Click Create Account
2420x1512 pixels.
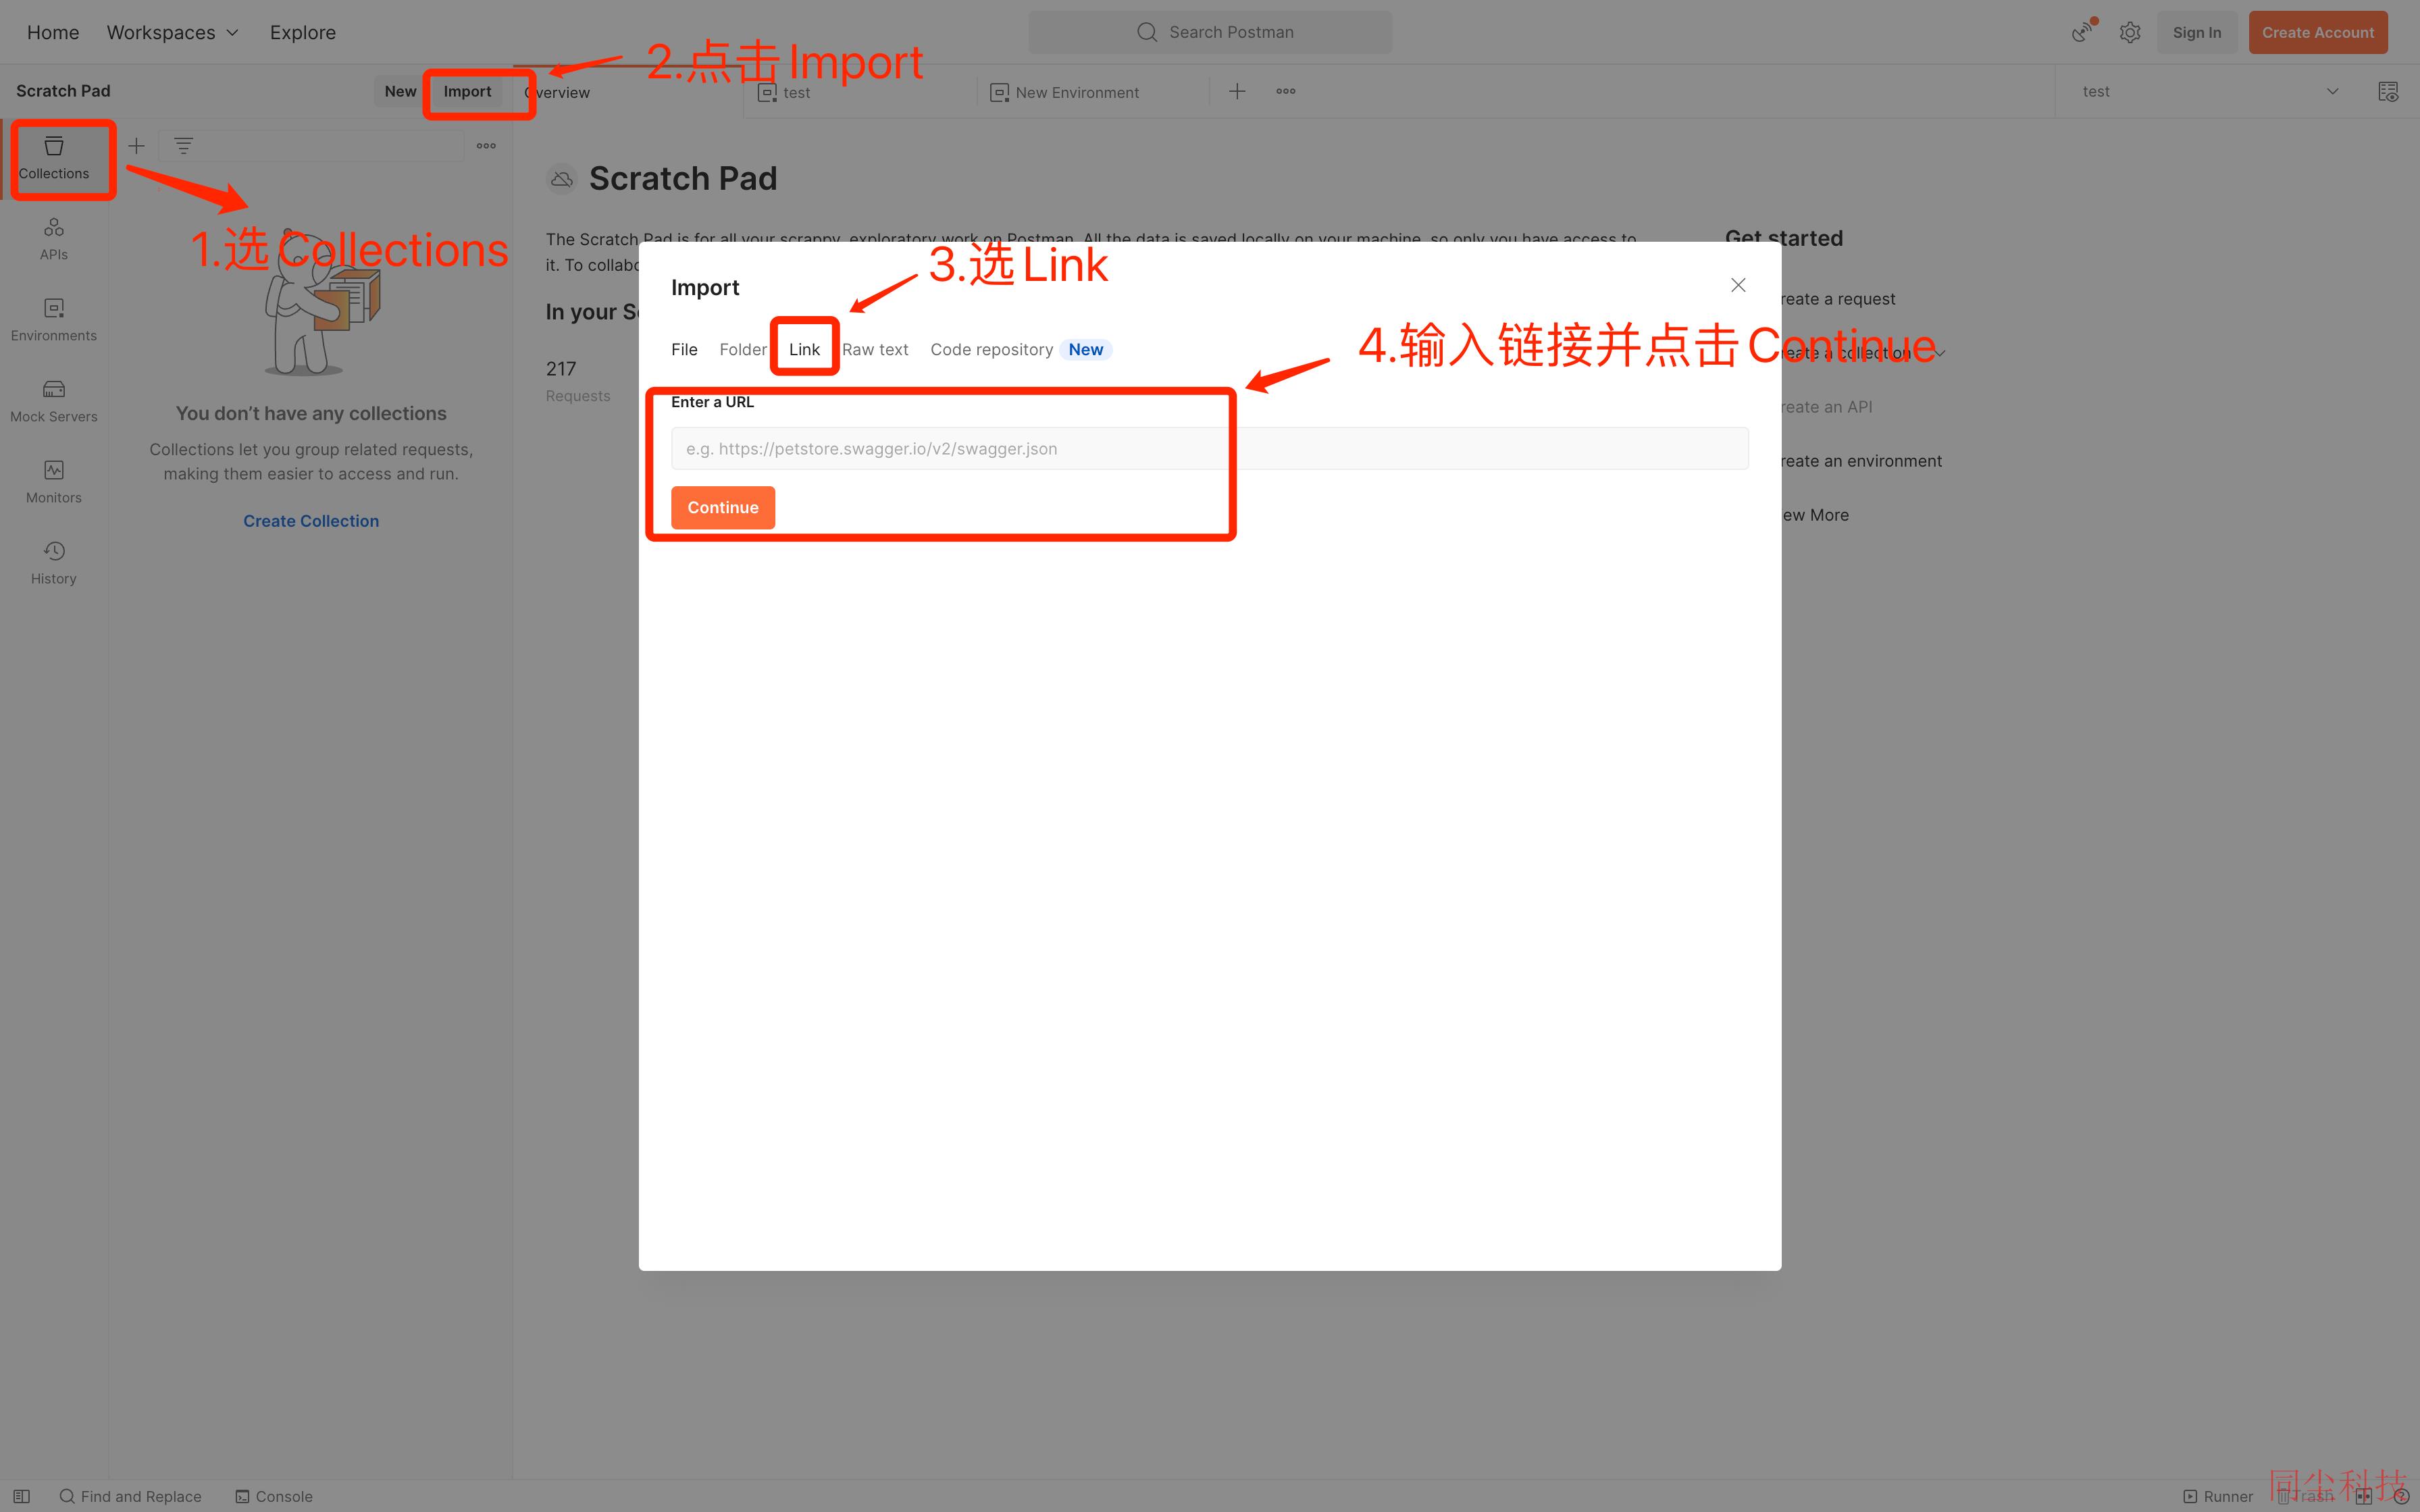pyautogui.click(x=2318, y=32)
